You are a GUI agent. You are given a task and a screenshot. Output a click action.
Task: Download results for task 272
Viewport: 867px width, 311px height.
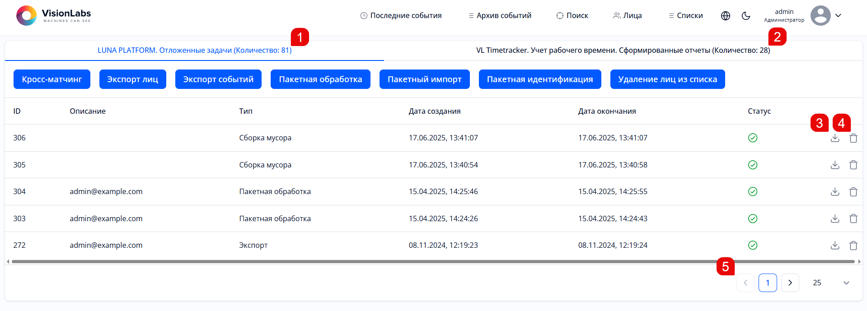(x=834, y=246)
